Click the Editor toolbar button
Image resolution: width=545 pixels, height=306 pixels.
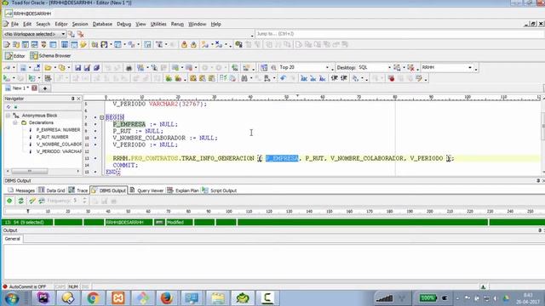point(15,55)
